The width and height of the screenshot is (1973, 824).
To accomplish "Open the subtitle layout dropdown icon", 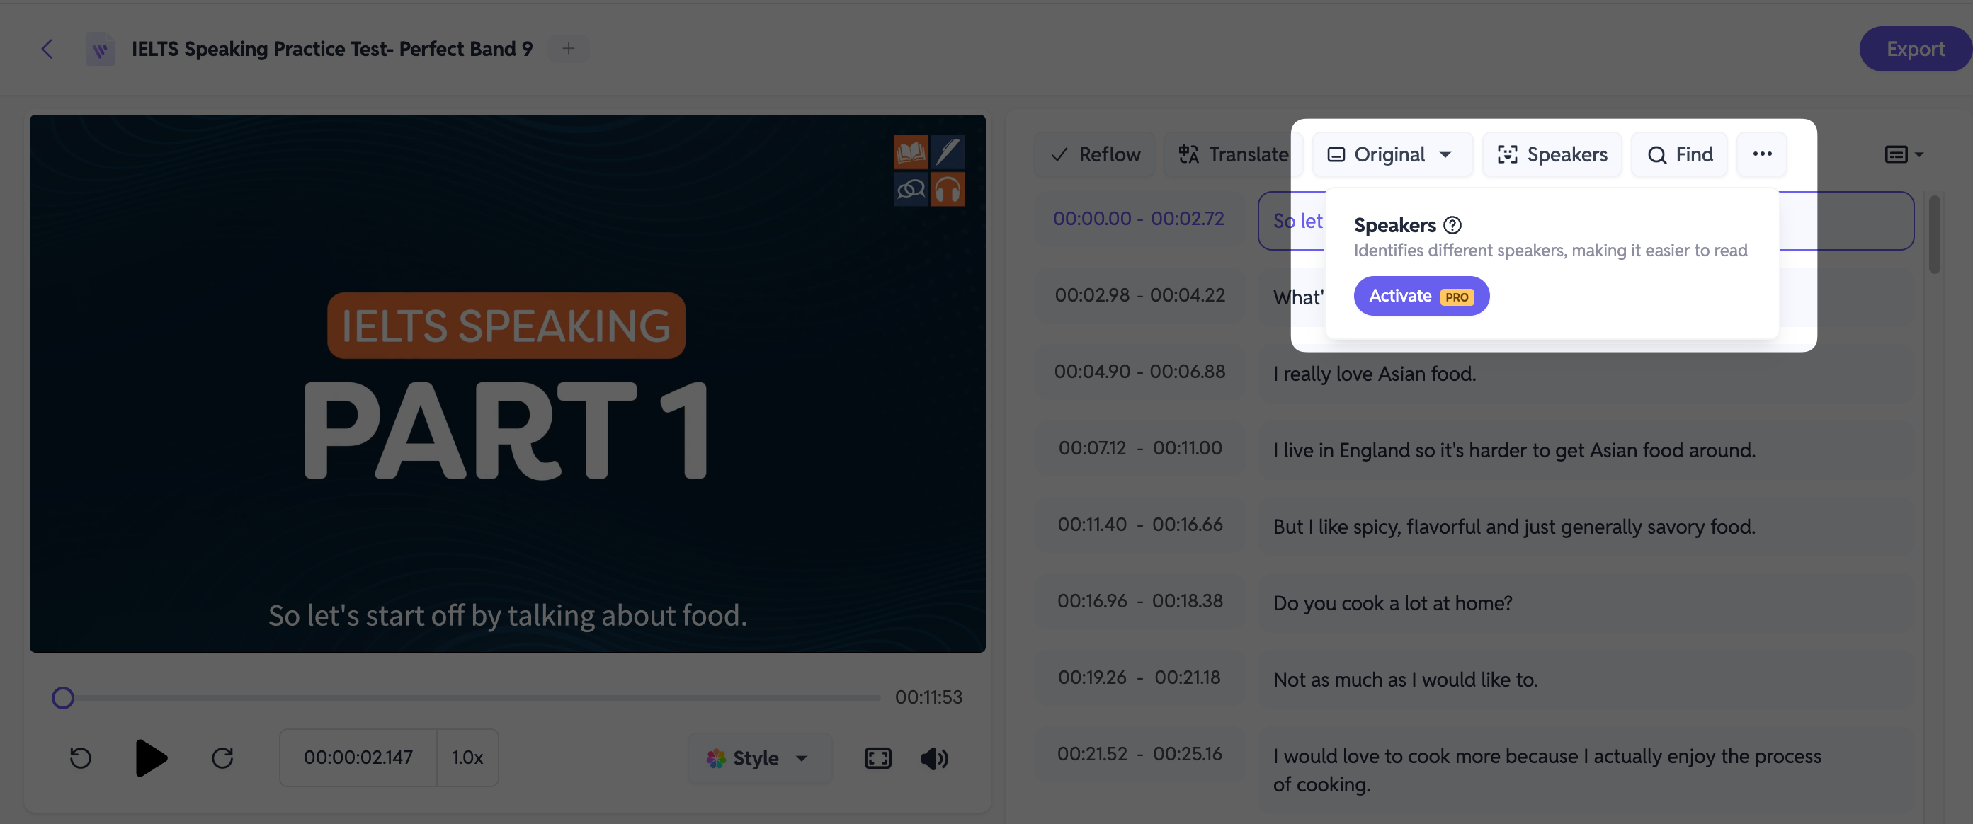I will pos(1904,154).
